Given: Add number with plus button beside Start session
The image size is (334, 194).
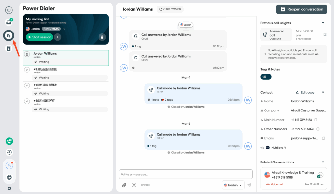Looking at the screenshot, I should [58, 37].
